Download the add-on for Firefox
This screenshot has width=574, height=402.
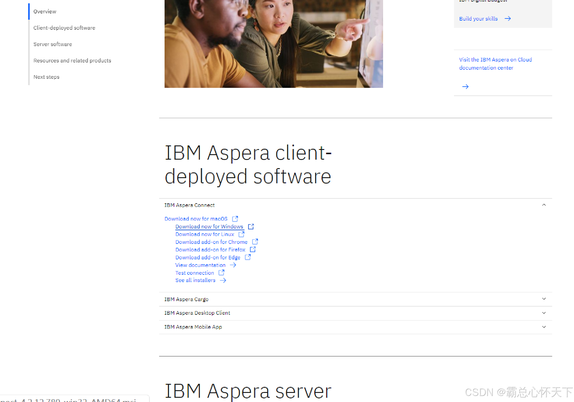210,250
